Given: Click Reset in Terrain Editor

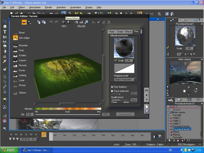Looking at the screenshot, I should click(22, 33).
